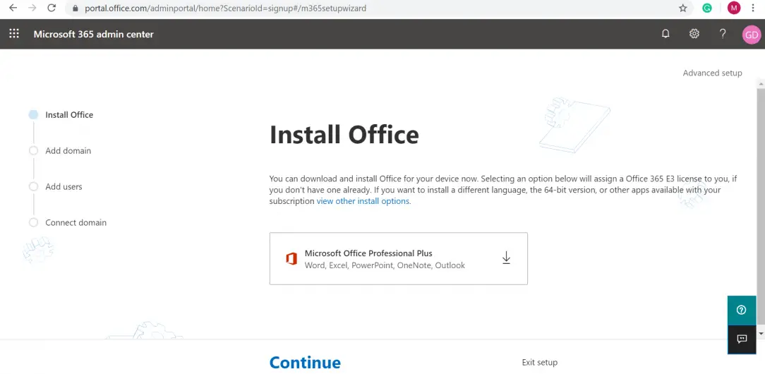Open notifications bell icon
The height and width of the screenshot is (374, 765).
coord(665,34)
